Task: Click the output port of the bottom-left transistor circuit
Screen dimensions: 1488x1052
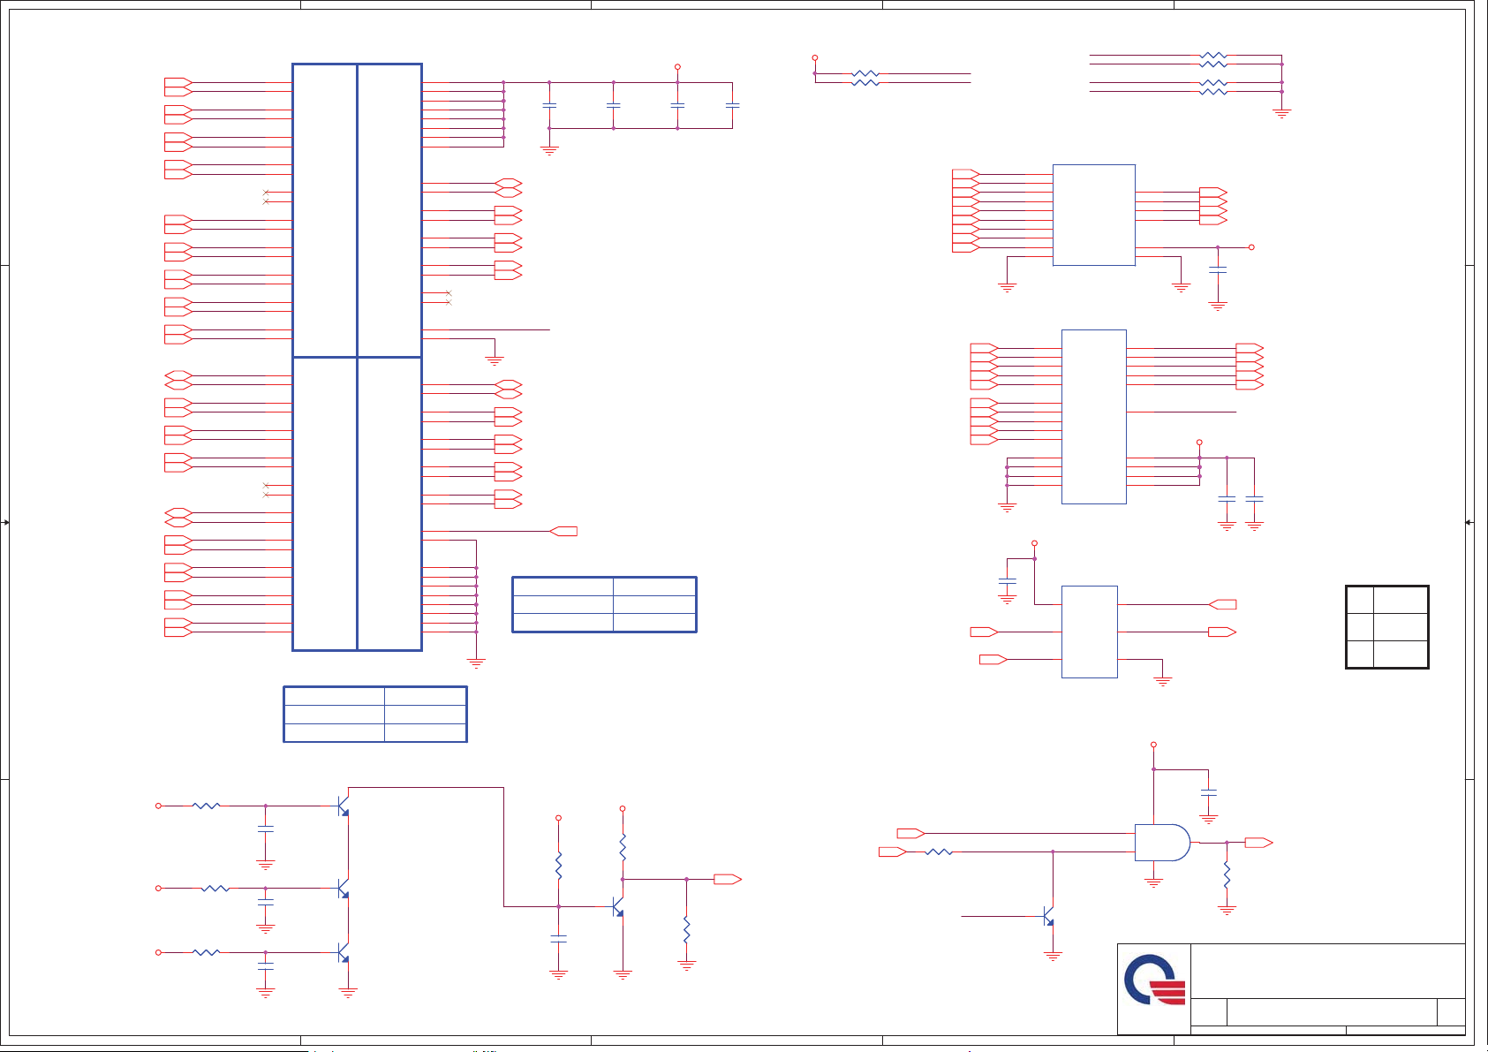Action: tap(727, 880)
